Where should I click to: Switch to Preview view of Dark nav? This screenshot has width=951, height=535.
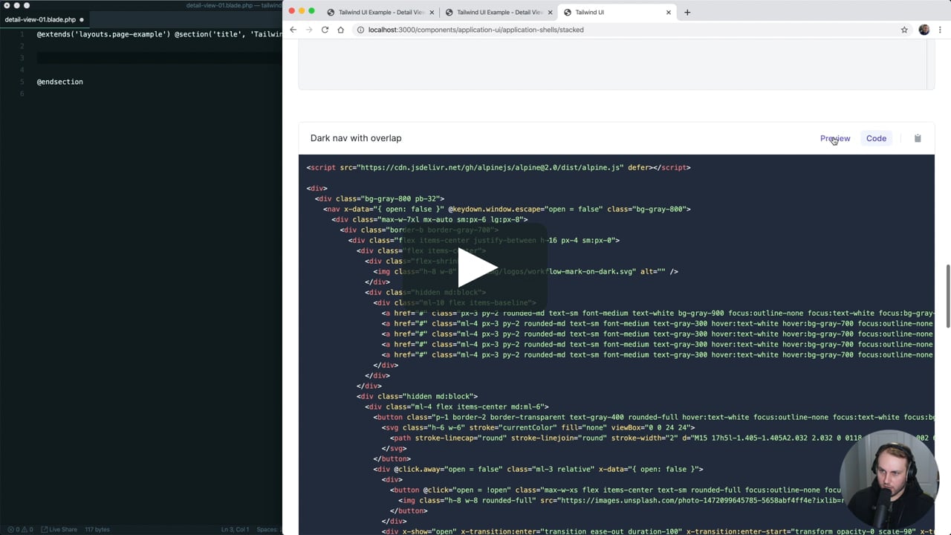[835, 138]
